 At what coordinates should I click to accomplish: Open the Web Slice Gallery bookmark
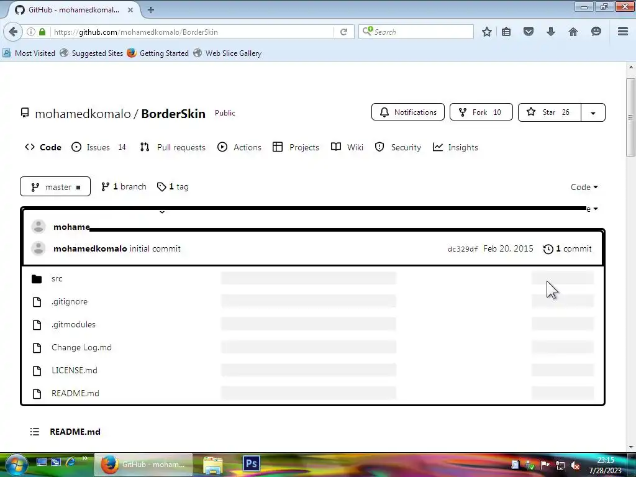click(227, 53)
